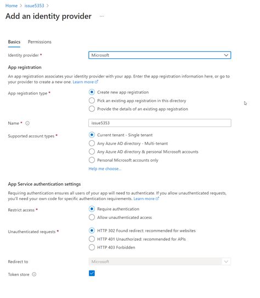260x298 pixels.
Task: Switch to the Permissions tab
Action: (39, 42)
